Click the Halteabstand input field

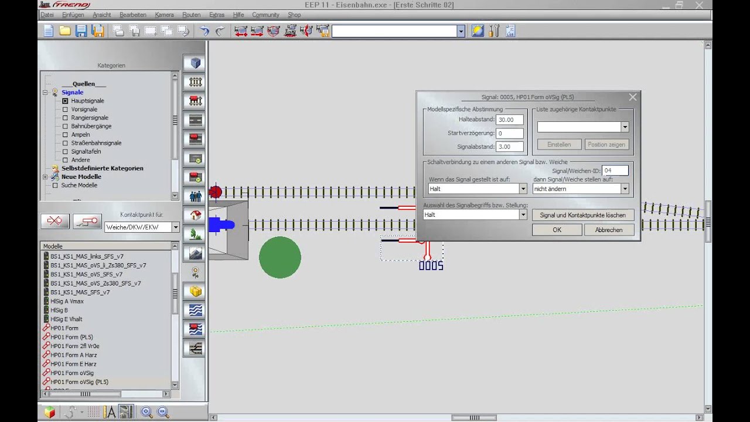(x=509, y=120)
